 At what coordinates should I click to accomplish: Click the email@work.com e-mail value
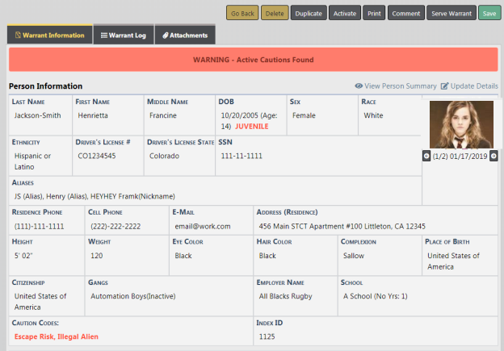(198, 226)
